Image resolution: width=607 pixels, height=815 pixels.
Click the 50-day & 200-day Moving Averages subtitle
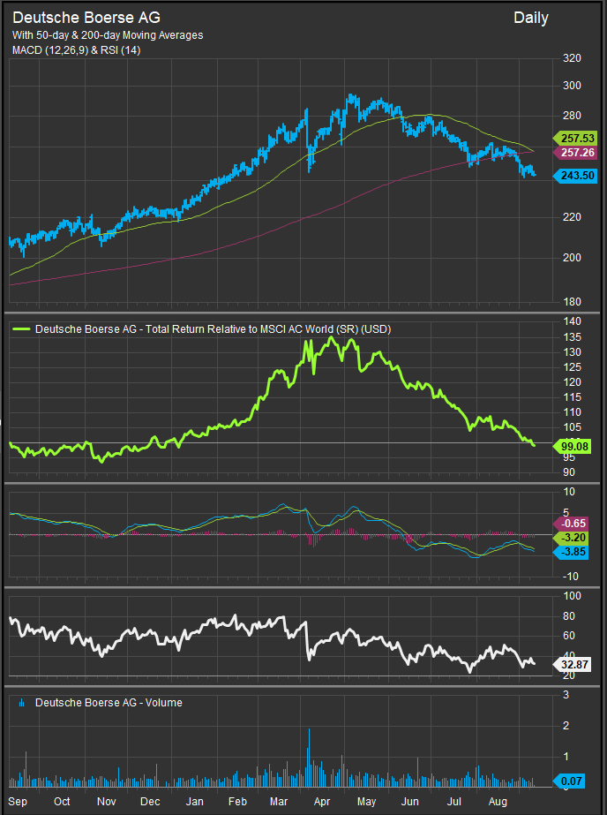point(108,35)
